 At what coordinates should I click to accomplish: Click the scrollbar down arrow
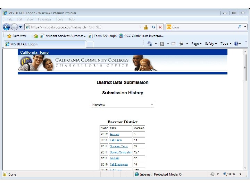coord(245,168)
